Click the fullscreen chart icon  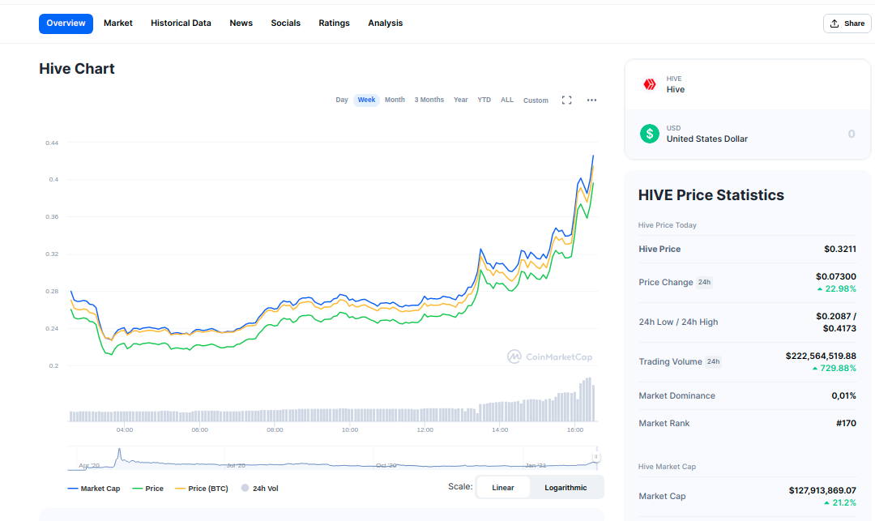(566, 100)
